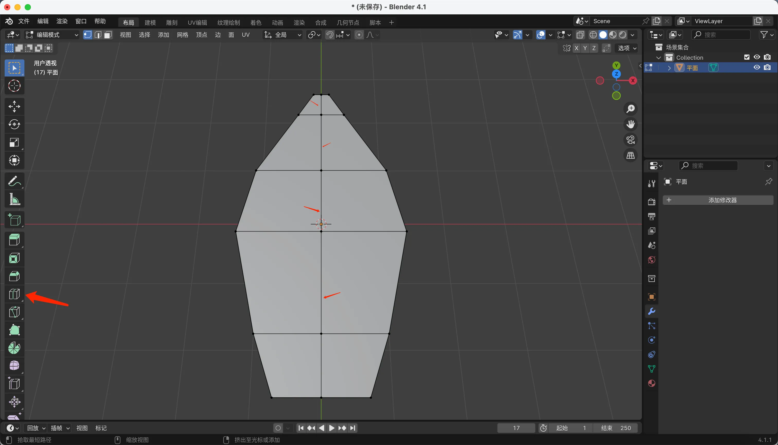Uncheck the Collection exclude checkbox

coord(747,57)
